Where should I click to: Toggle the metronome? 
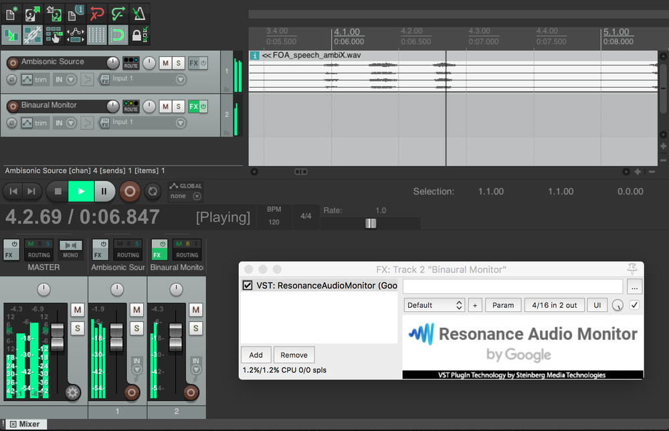pyautogui.click(x=139, y=13)
